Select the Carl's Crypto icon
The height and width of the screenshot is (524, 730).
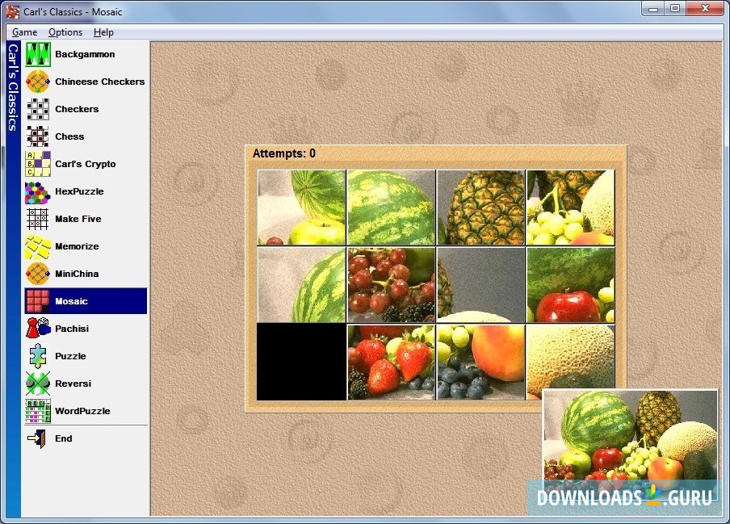38,164
